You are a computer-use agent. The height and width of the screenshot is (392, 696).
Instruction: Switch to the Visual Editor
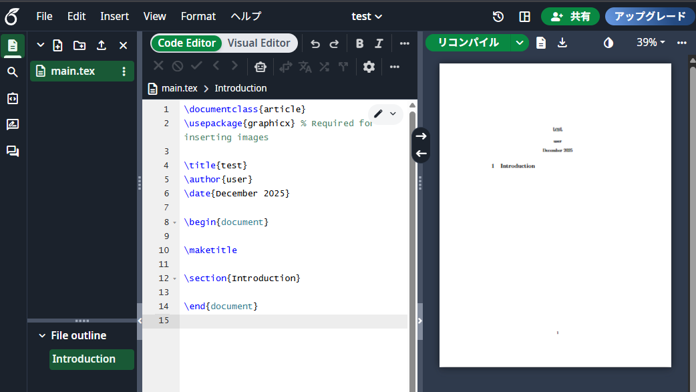(x=259, y=42)
